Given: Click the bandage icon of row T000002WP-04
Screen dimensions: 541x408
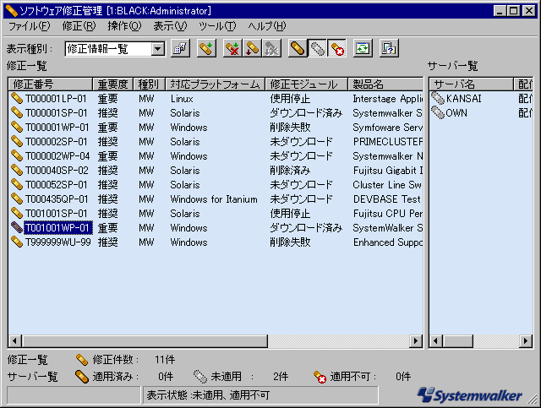Looking at the screenshot, I should click(17, 156).
